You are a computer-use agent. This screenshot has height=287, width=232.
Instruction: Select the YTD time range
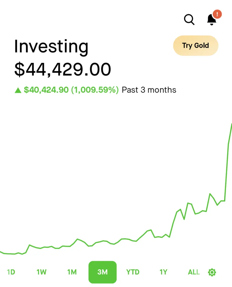[x=133, y=272]
